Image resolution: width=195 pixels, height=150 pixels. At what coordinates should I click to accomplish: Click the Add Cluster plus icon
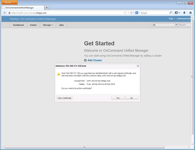(85, 60)
